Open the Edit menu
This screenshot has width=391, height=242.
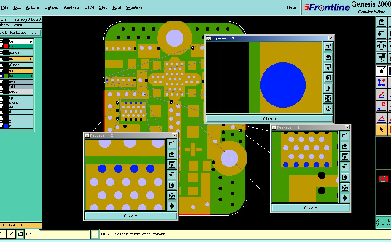(17, 7)
